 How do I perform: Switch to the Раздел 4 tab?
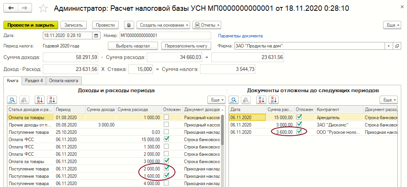(34, 81)
